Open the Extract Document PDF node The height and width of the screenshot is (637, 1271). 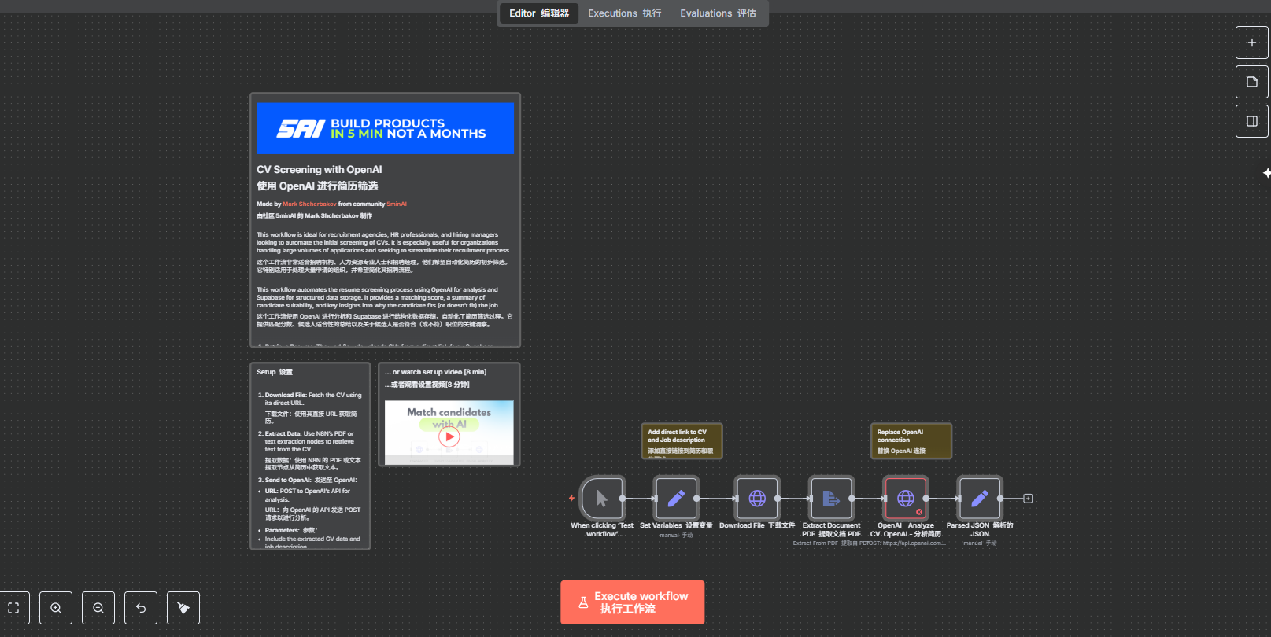831,498
